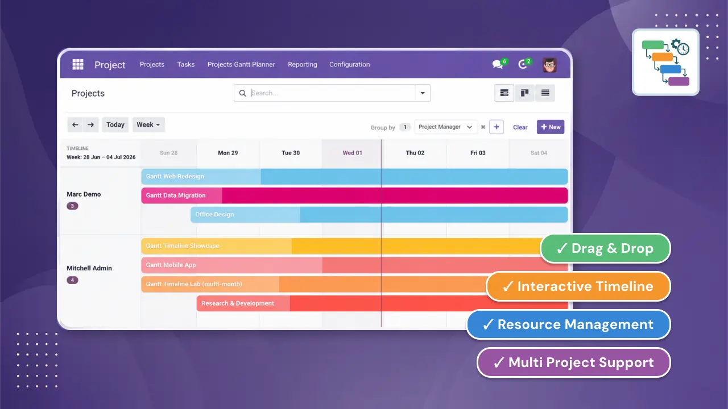Expand the search options dropdown arrow
The width and height of the screenshot is (728, 409).
click(x=423, y=93)
